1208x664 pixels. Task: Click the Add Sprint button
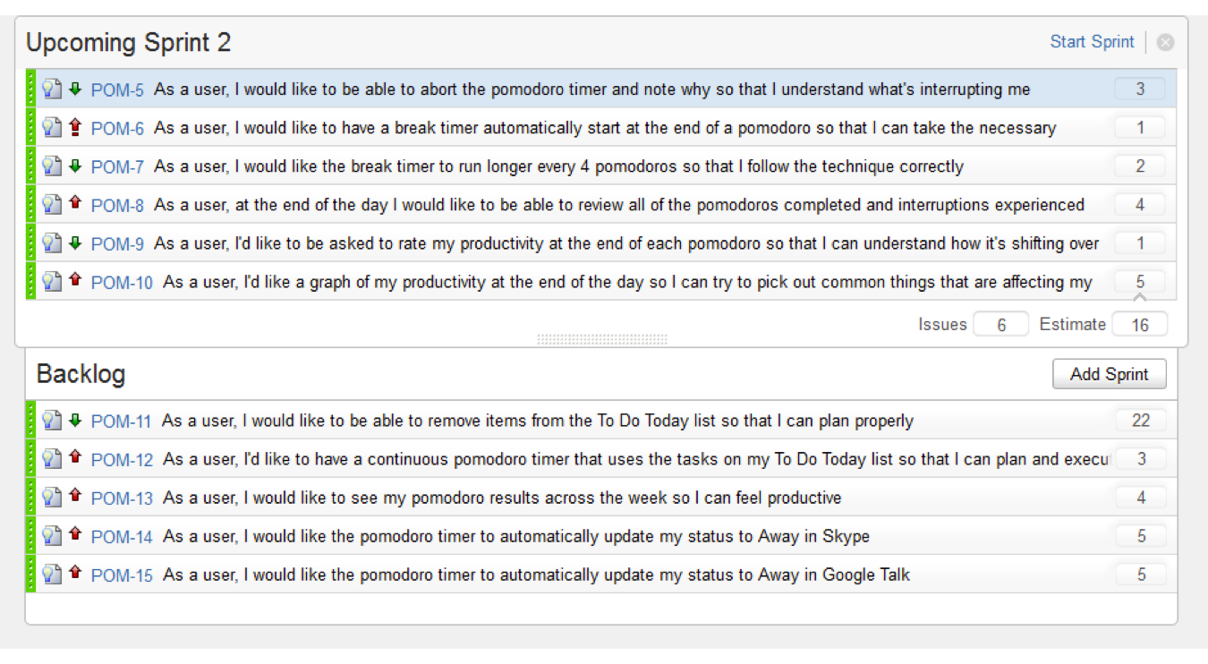(1110, 374)
